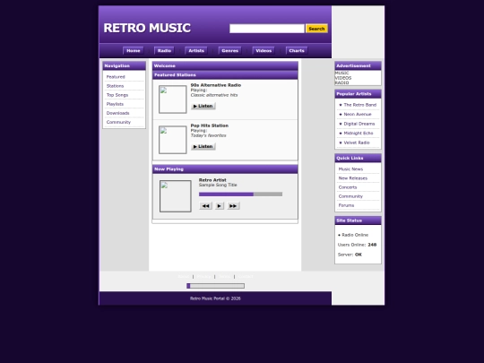Select Velvet Radio in Popular Artists

pyautogui.click(x=357, y=143)
